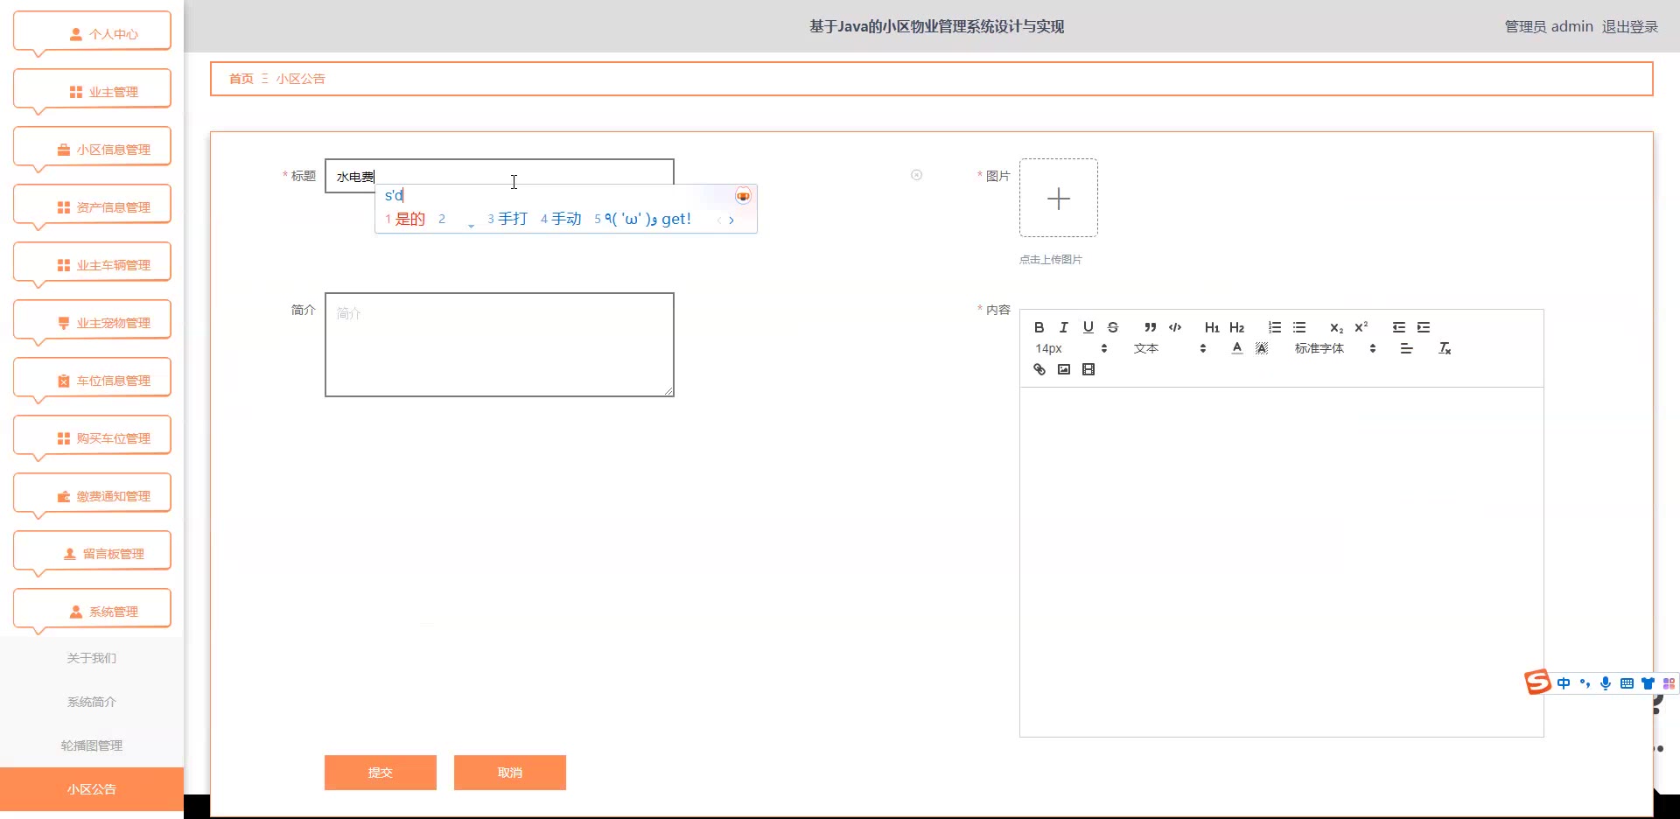Apply underline in the rich text toolbar
Screen dimensions: 1680x819
tap(1088, 327)
